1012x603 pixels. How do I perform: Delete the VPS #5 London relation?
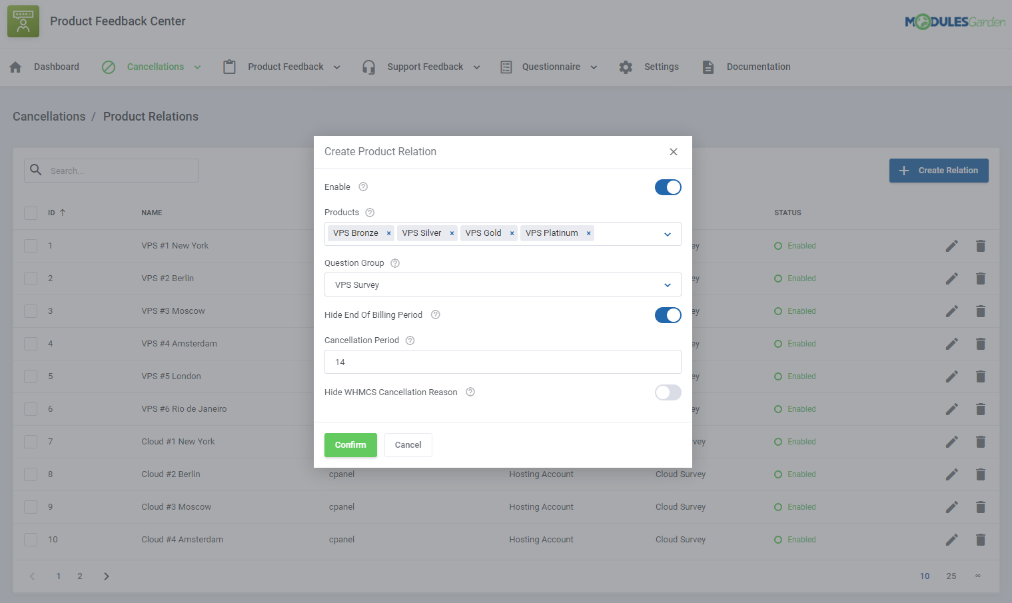click(x=981, y=376)
